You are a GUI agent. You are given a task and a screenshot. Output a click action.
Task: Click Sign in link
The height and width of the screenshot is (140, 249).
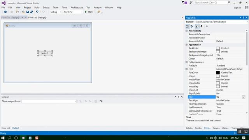click(x=237, y=8)
